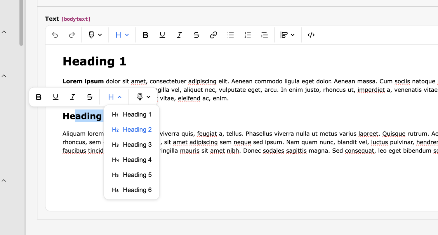Image resolution: width=438 pixels, height=235 pixels.
Task: Click the vertical scrollbar thumb on the left
Action: click(21, 23)
